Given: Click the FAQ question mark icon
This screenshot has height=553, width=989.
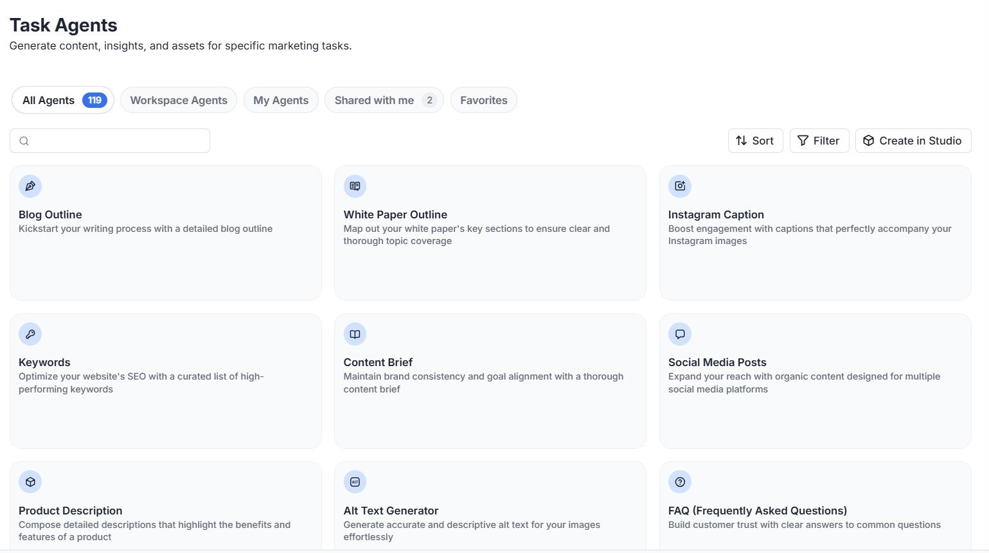Looking at the screenshot, I should pos(680,482).
